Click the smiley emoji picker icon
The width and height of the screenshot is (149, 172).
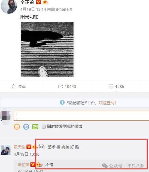tap(17, 127)
